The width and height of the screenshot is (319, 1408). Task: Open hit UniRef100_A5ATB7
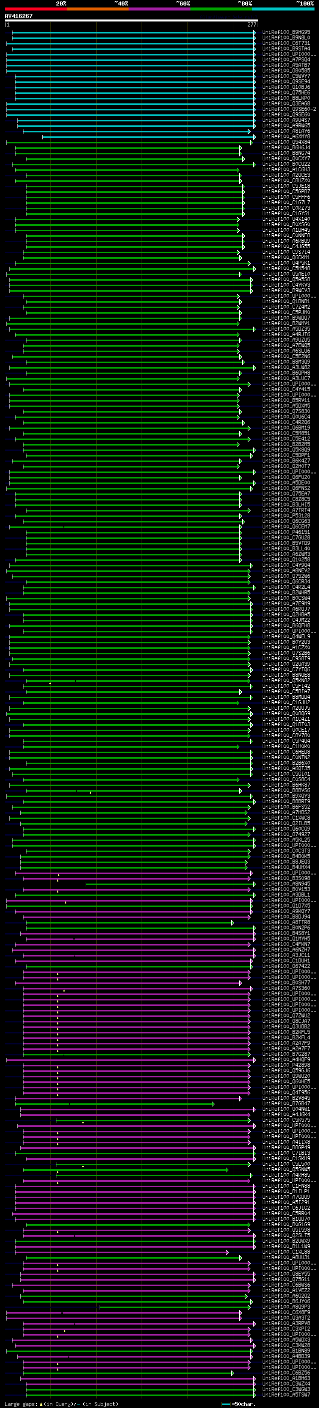pos(286,65)
